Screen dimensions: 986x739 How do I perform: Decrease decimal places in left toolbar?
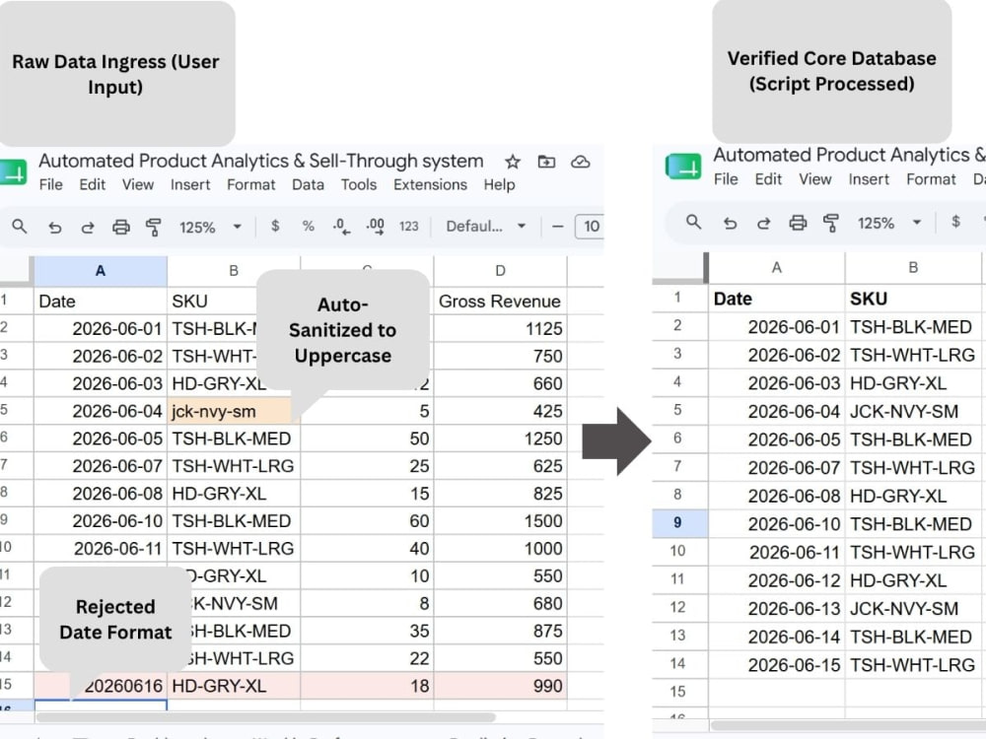[x=341, y=227]
